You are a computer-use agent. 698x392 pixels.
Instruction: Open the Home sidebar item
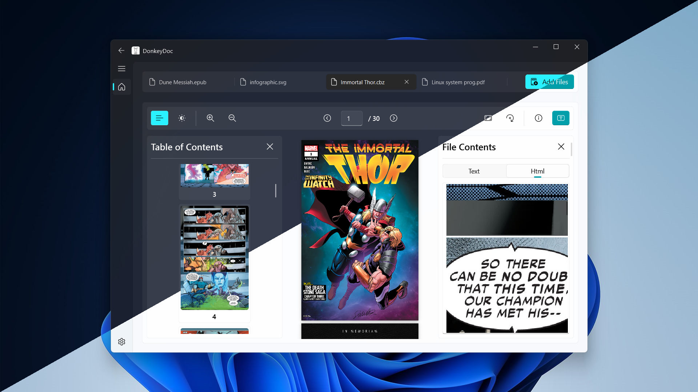click(x=121, y=87)
